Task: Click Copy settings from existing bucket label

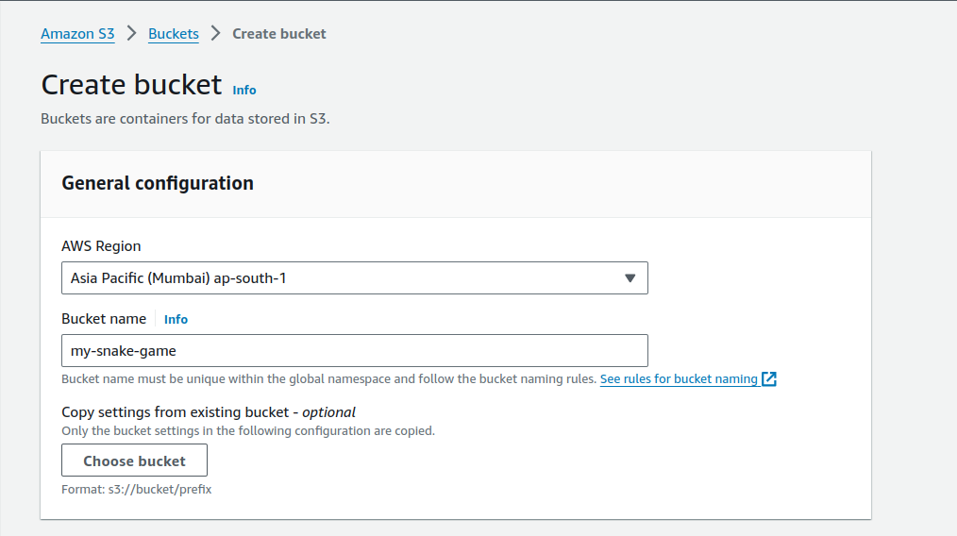Action: click(x=209, y=412)
